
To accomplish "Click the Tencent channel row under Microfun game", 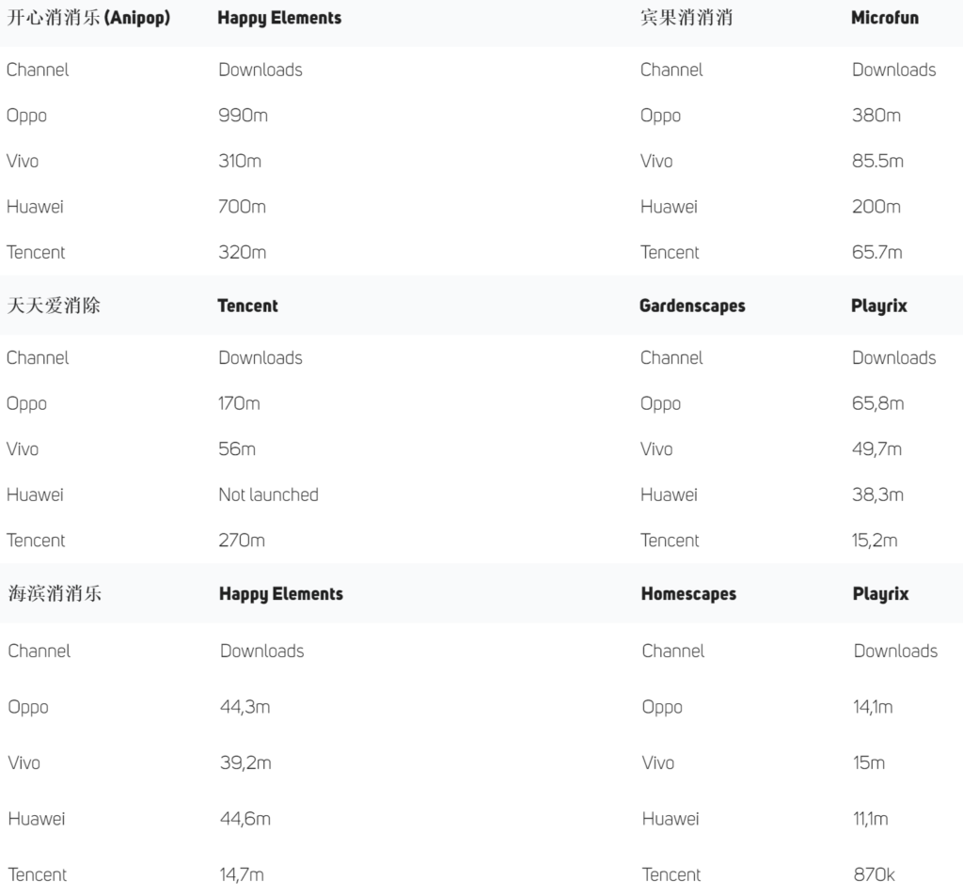I will point(670,252).
